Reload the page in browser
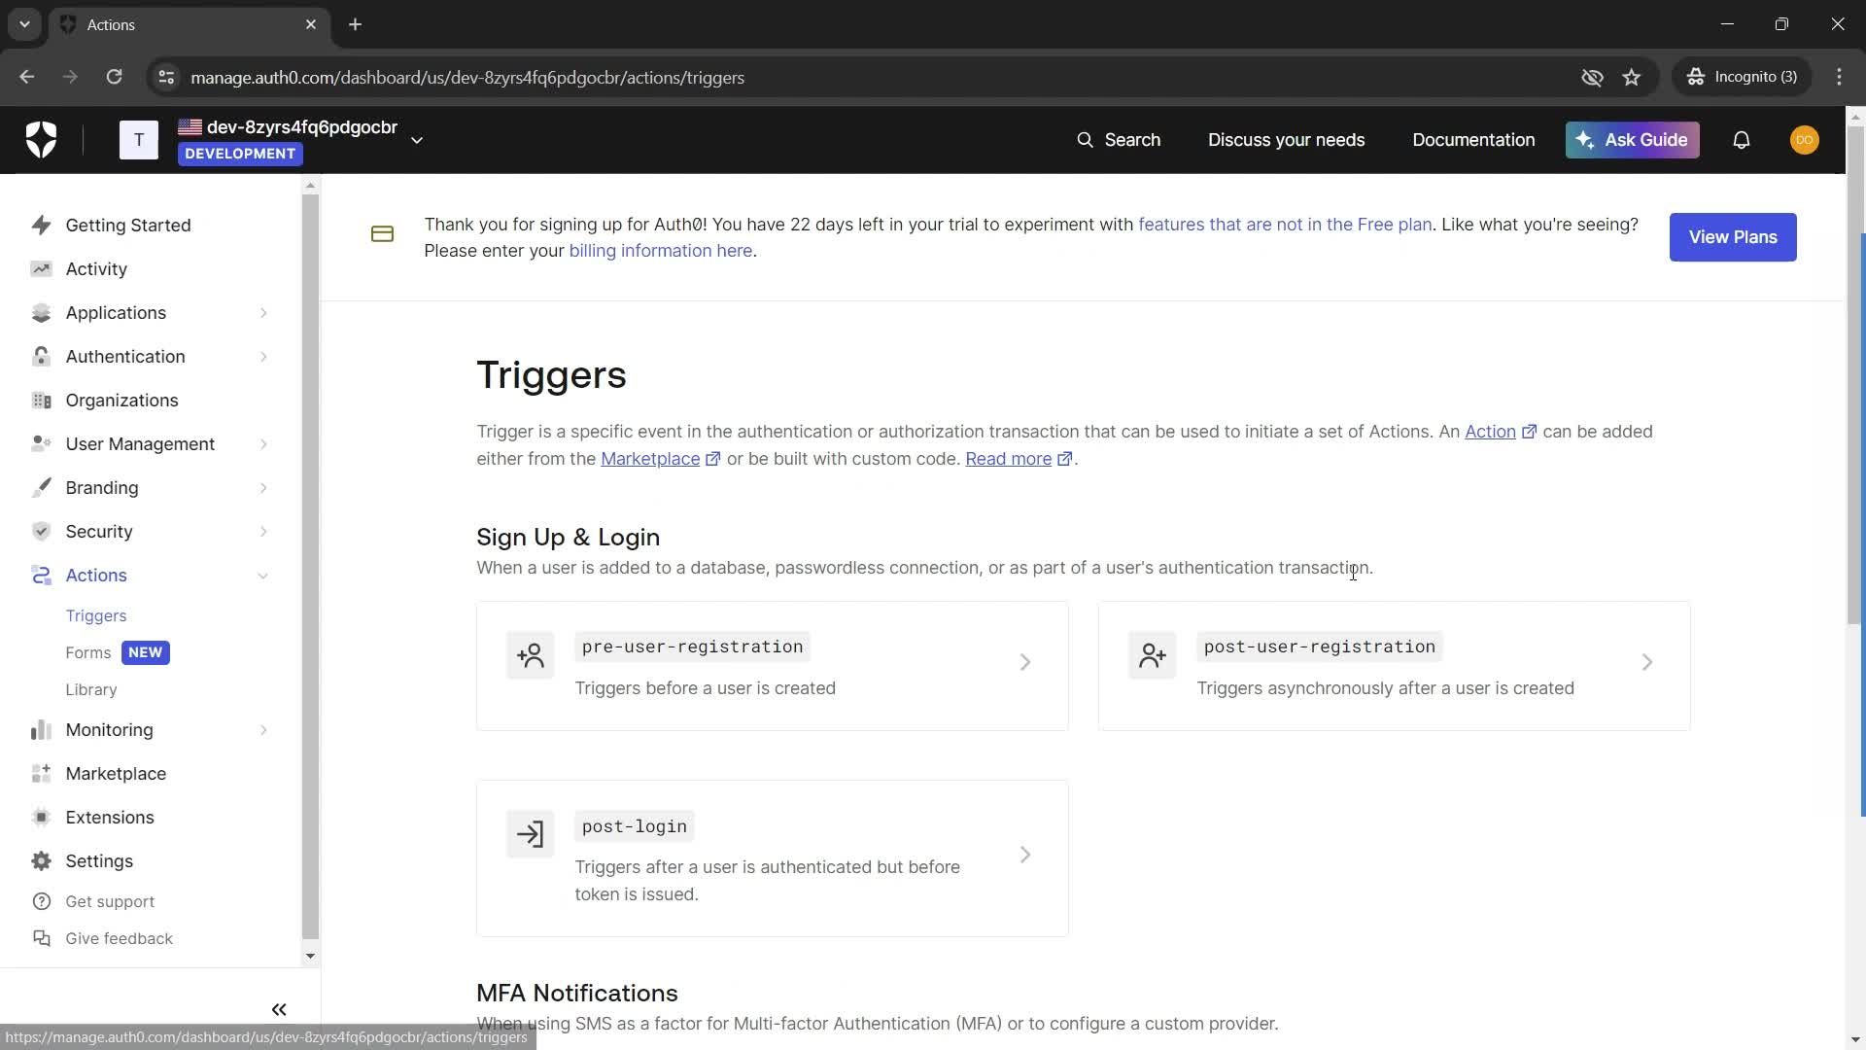Screen dimensions: 1866x1050 pos(114,77)
